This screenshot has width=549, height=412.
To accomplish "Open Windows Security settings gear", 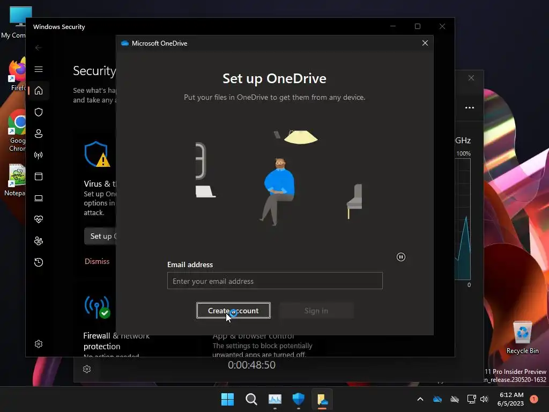I will [x=39, y=344].
